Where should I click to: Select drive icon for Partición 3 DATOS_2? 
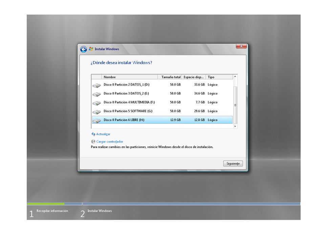pyautogui.click(x=96, y=94)
